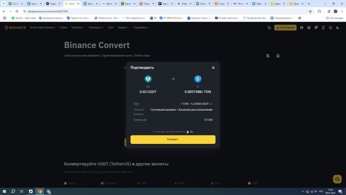Click the Bitcoin conversion link
346x195 pixels.
[70, 183]
